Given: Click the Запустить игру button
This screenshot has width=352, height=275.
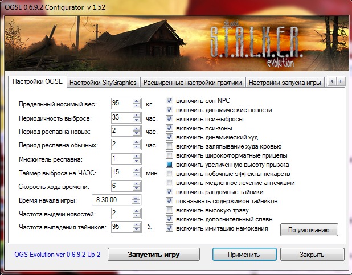Looking at the screenshot, I should click(x=154, y=255).
